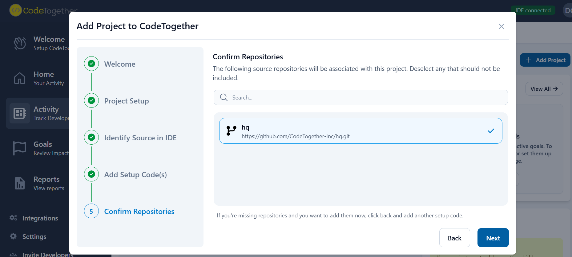This screenshot has width=572, height=257.
Task: Go to the Welcome wizard step
Action: click(x=120, y=64)
